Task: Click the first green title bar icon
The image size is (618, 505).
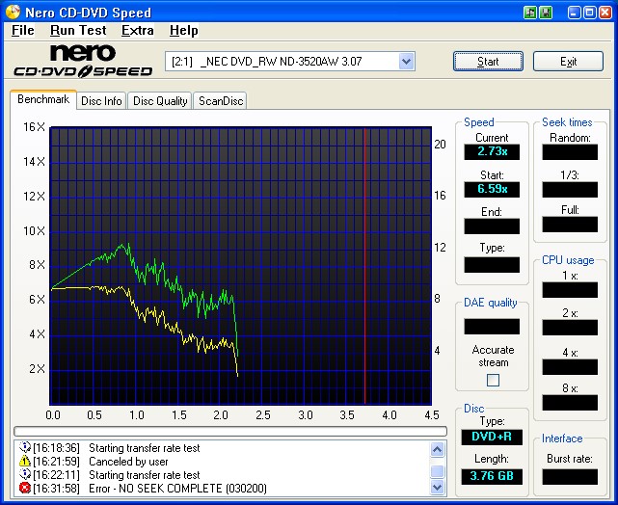Action: pyautogui.click(x=530, y=13)
